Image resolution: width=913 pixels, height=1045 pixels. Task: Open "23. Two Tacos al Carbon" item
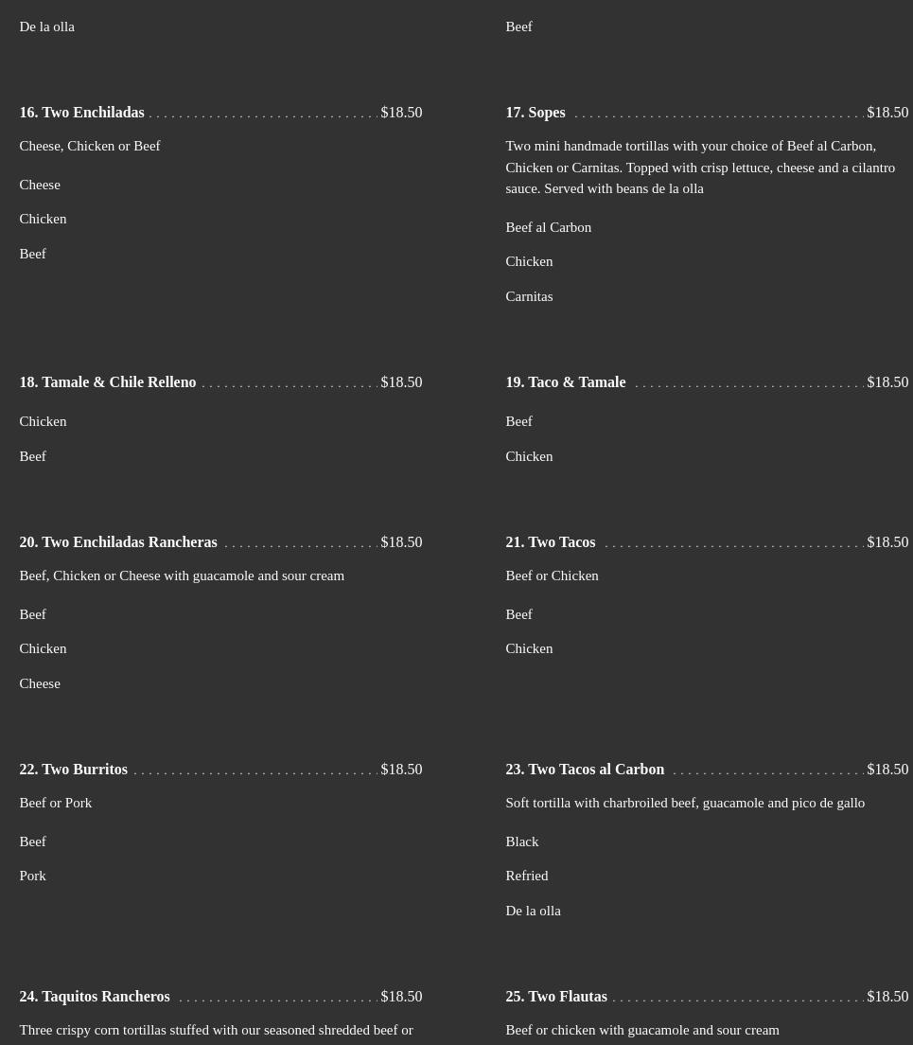pos(585,770)
